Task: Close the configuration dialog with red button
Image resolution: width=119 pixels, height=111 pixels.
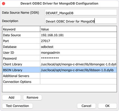Action: [4, 4]
